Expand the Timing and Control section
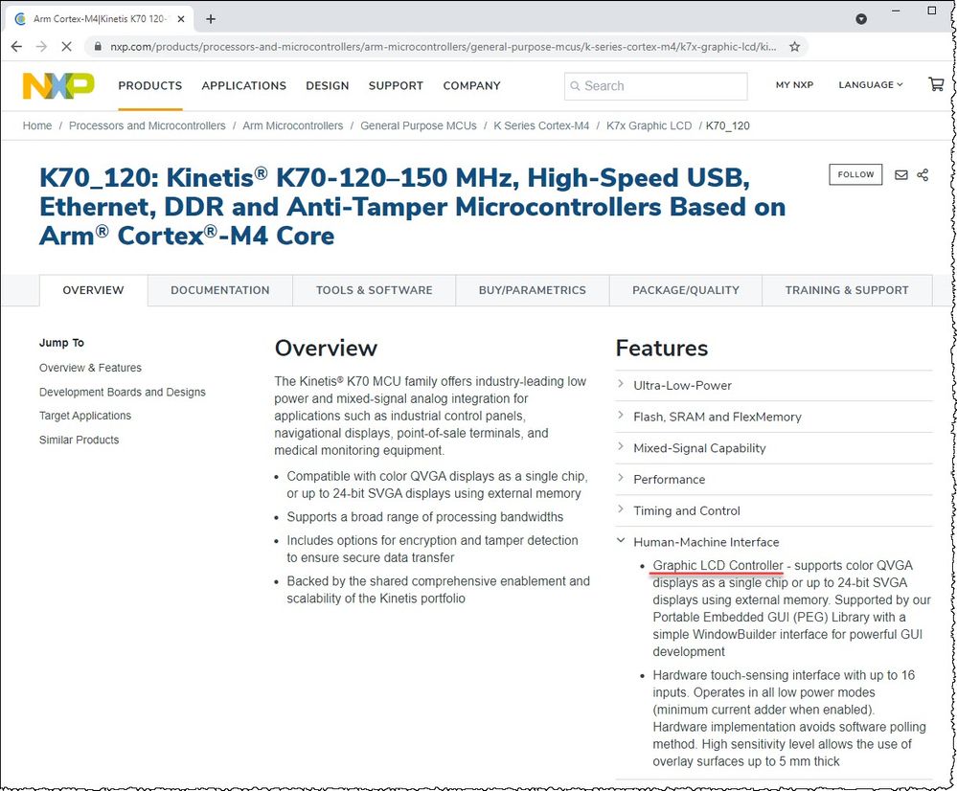Image resolution: width=957 pixels, height=791 pixels. (x=774, y=510)
